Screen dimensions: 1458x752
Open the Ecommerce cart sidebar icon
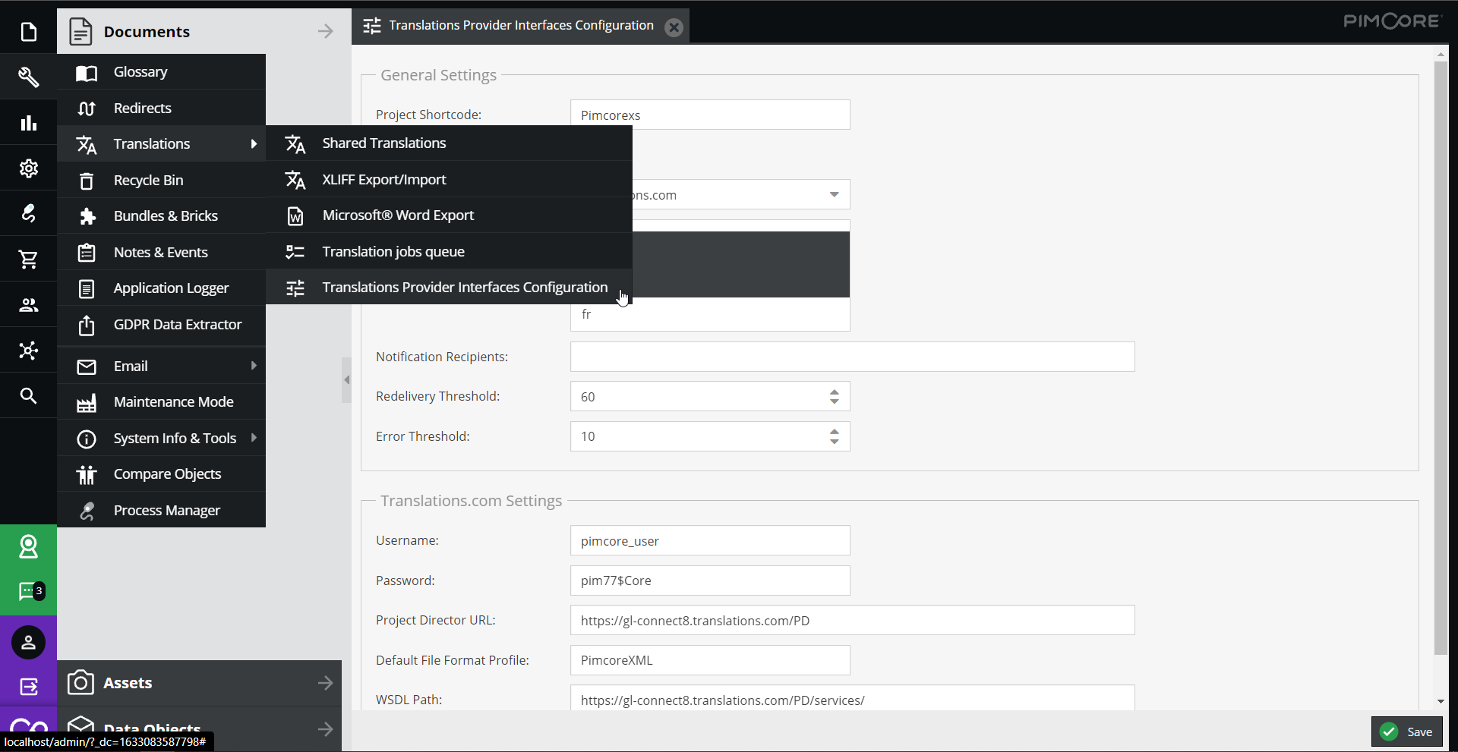pos(28,260)
